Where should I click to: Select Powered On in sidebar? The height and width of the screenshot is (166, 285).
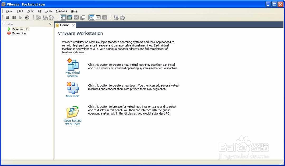coord(20,29)
